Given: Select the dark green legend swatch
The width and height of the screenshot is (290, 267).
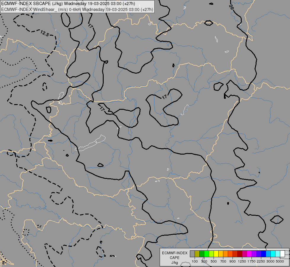Looking at the screenshot, I should pos(202,254).
